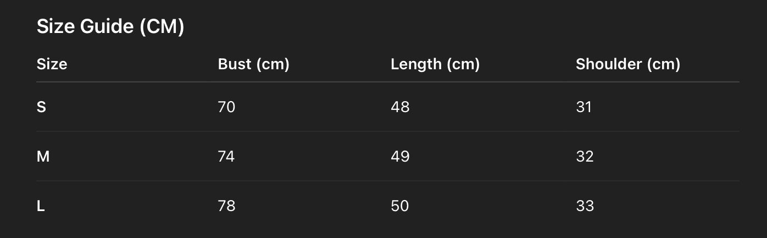Screen dimensions: 767x238
Task: Click bust value 70 for size S
Action: [226, 107]
